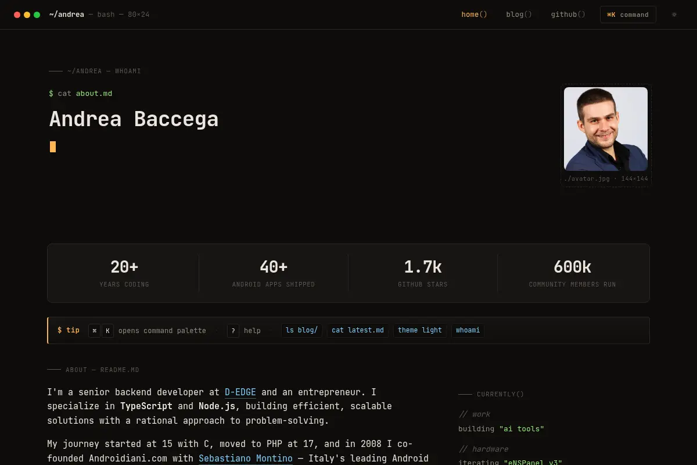Open the blog() nav item

point(519,15)
